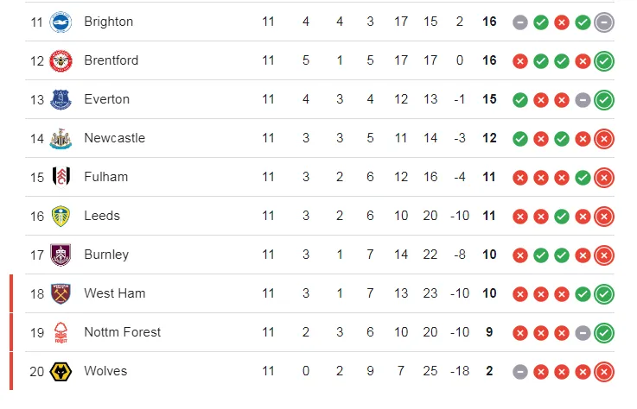
Task: Click Everton's first form win icon
Action: 519,99
